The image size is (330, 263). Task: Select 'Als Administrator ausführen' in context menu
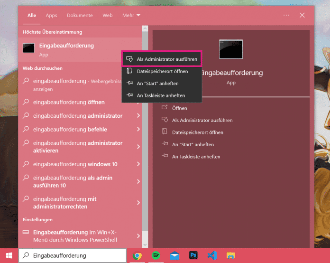[x=162, y=59]
